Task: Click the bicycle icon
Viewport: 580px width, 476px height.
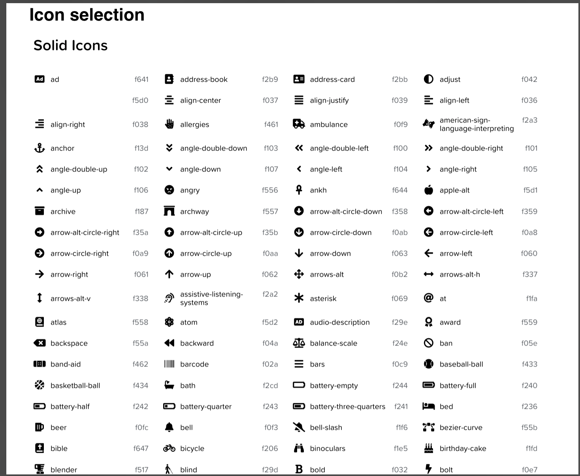Action: point(169,448)
